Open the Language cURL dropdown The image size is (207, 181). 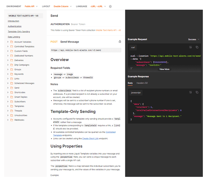(x=98, y=6)
